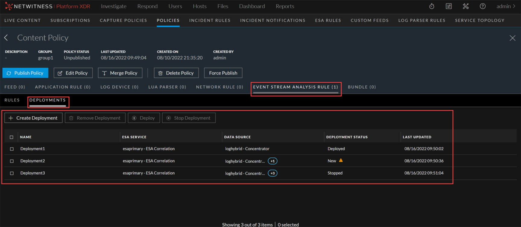This screenshot has width=521, height=227.
Task: Select the Deployment1 row checkbox
Action: [12, 149]
